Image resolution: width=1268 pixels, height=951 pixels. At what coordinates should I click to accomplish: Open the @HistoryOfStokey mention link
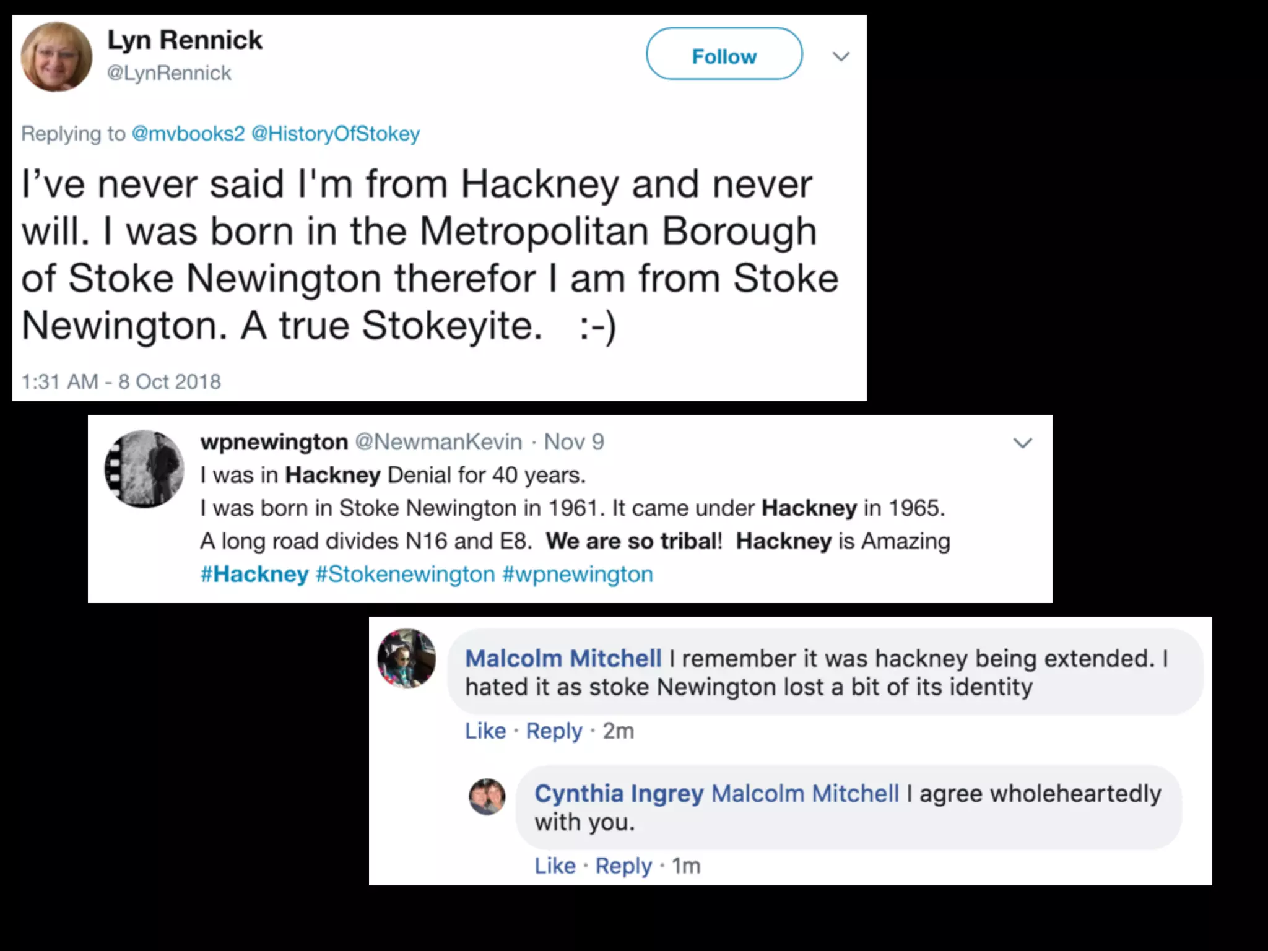(x=336, y=134)
